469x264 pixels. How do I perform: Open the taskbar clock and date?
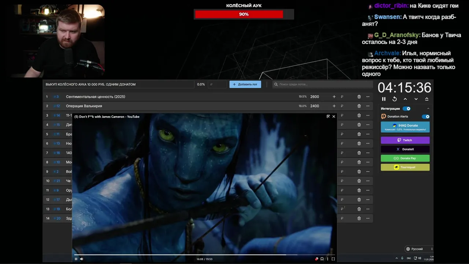(x=429, y=258)
